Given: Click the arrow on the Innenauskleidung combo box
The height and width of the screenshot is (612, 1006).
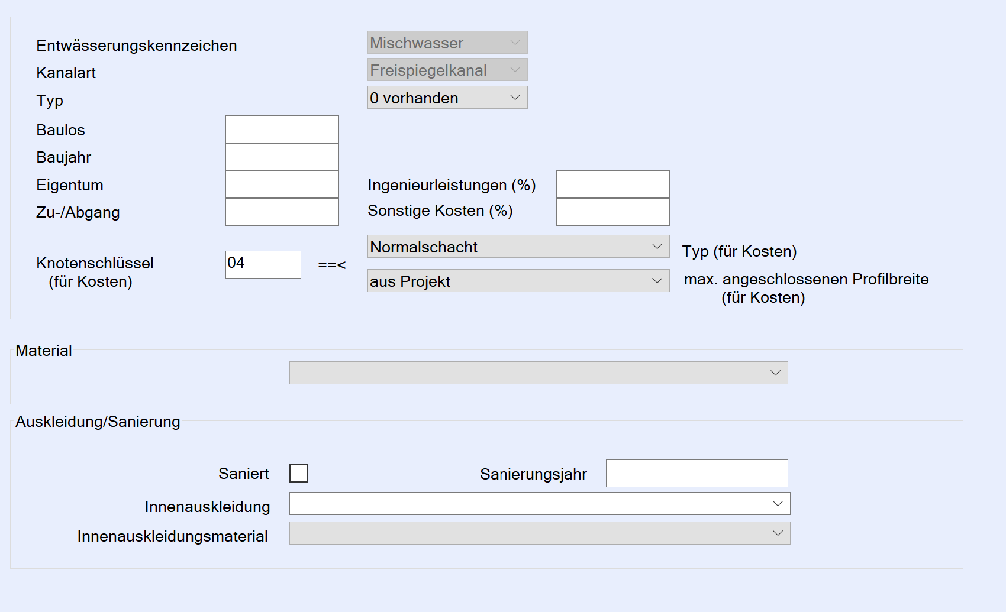Looking at the screenshot, I should (x=778, y=504).
